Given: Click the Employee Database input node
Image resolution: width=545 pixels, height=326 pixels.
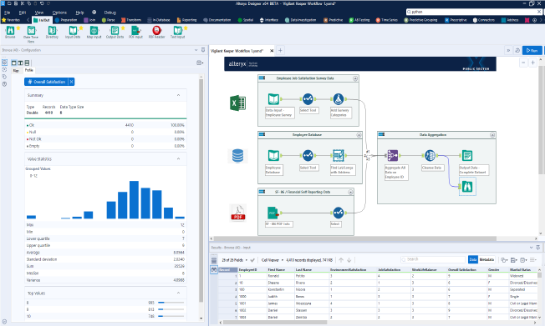Looking at the screenshot, I should [x=273, y=155].
